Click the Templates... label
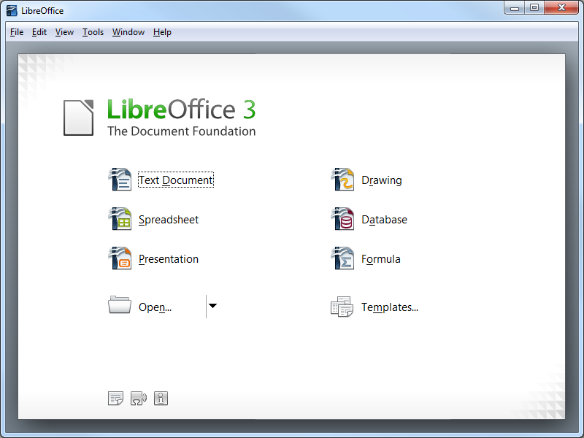 point(390,307)
